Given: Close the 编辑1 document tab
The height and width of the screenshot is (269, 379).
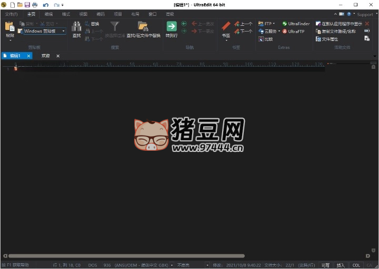Looking at the screenshot, I should [x=29, y=56].
